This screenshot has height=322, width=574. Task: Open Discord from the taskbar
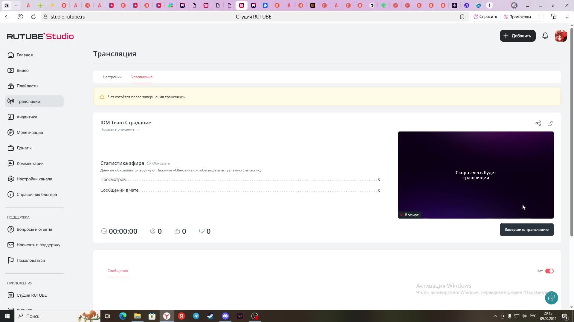click(x=225, y=316)
